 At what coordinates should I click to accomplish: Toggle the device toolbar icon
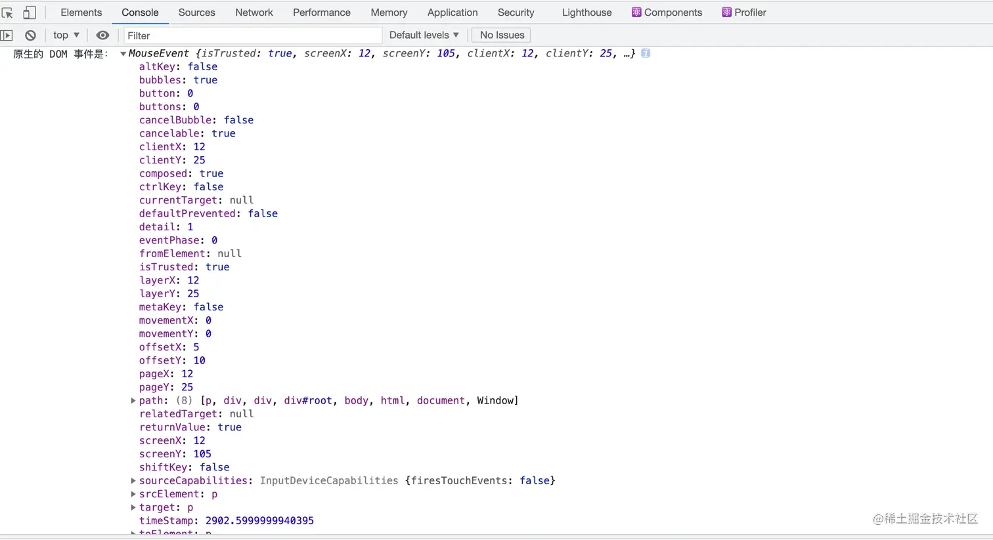(x=30, y=12)
